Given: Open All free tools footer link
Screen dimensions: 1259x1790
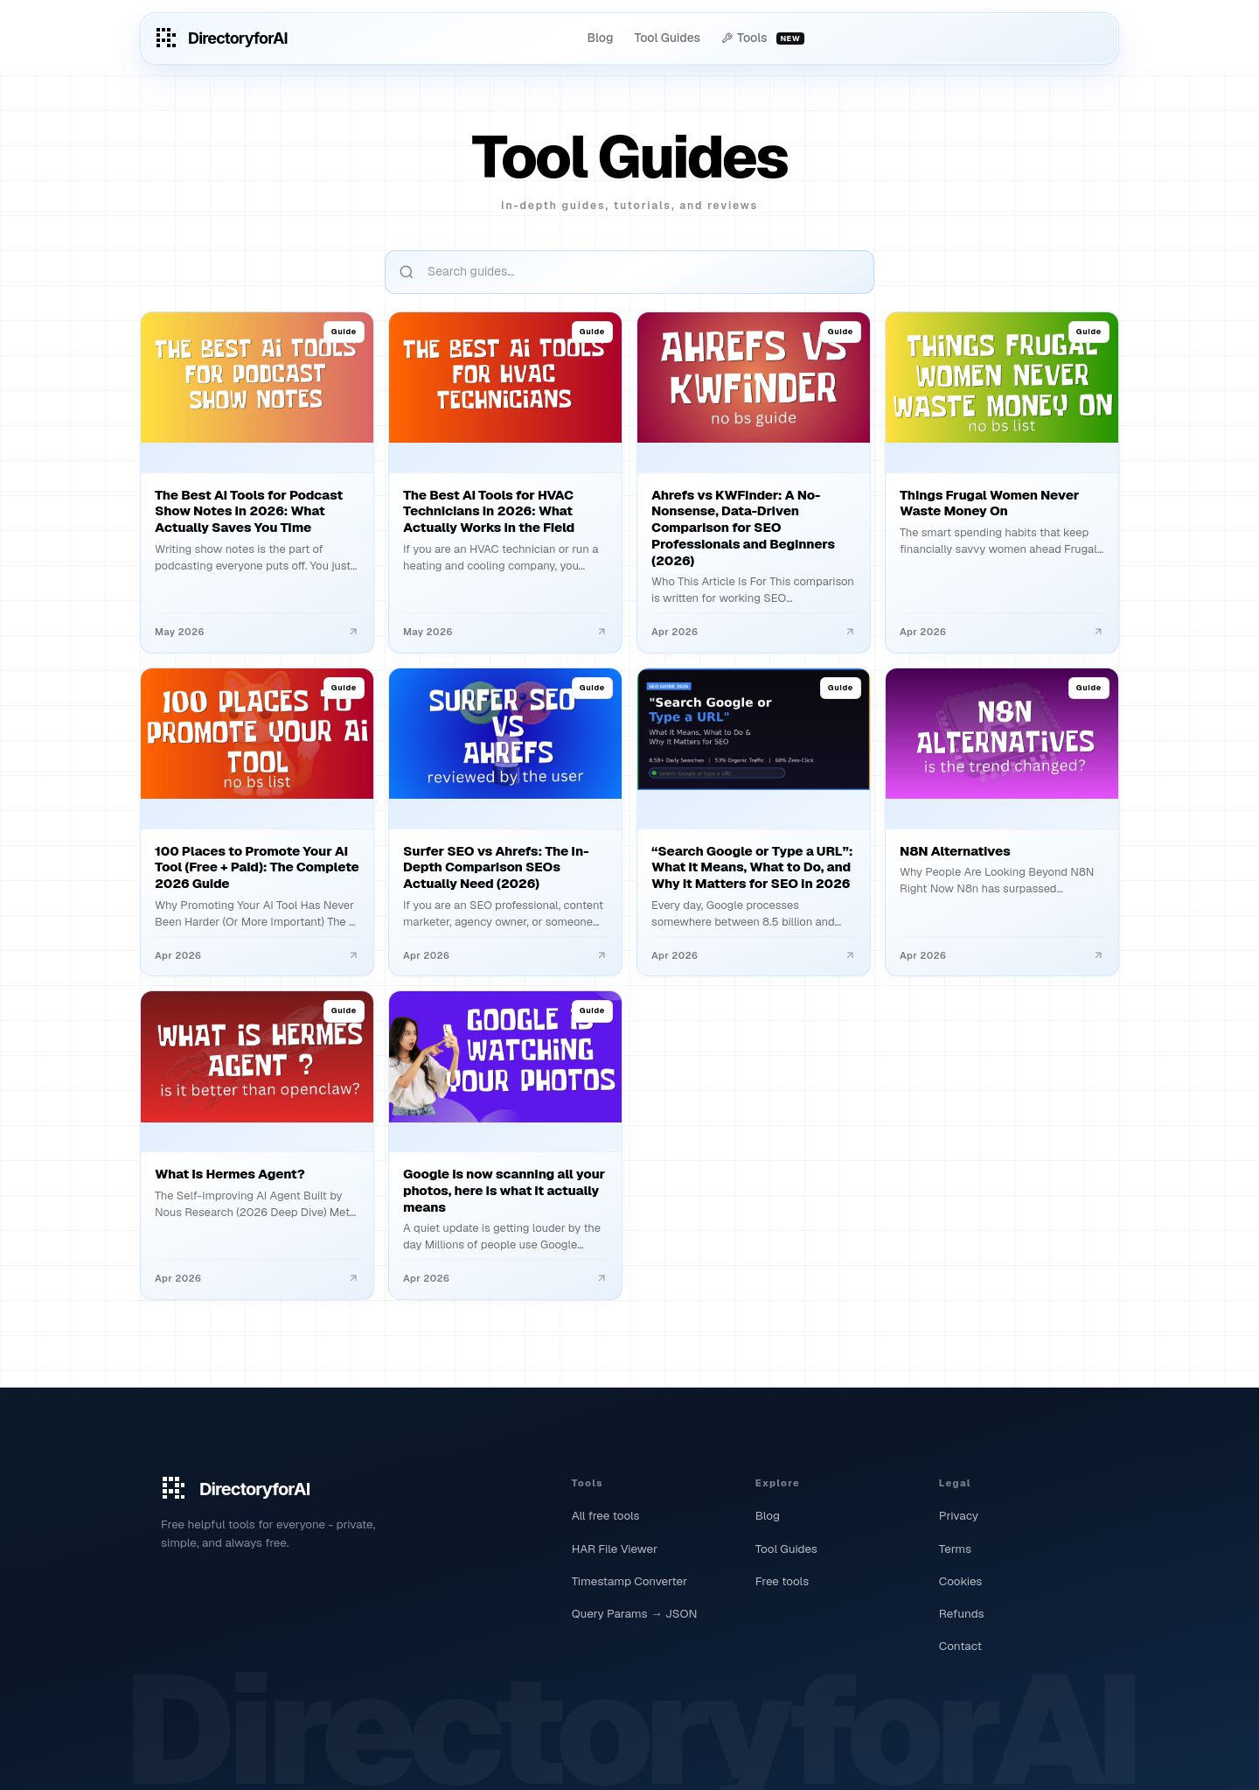Looking at the screenshot, I should [605, 1516].
